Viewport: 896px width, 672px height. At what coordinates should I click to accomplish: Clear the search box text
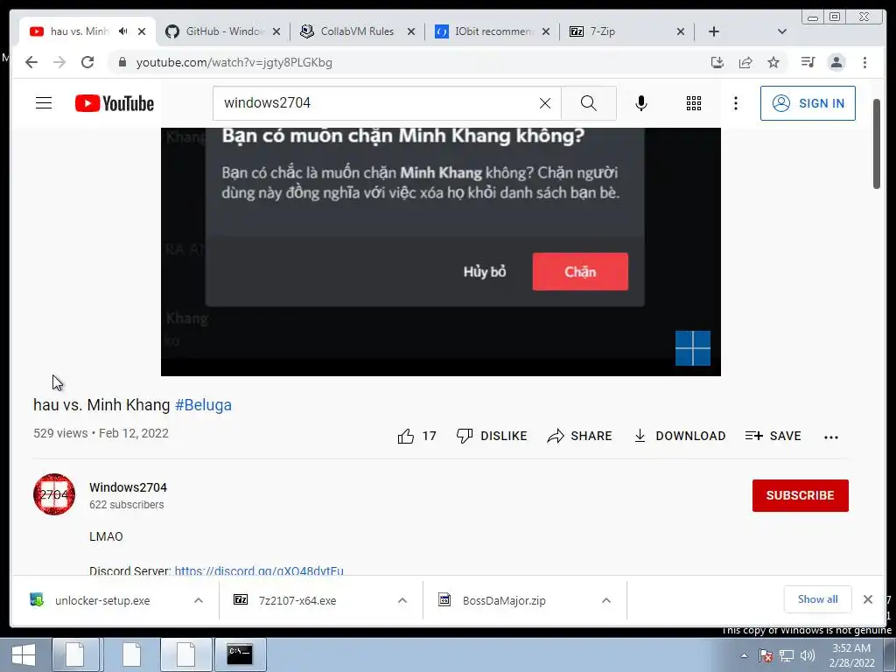[545, 103]
